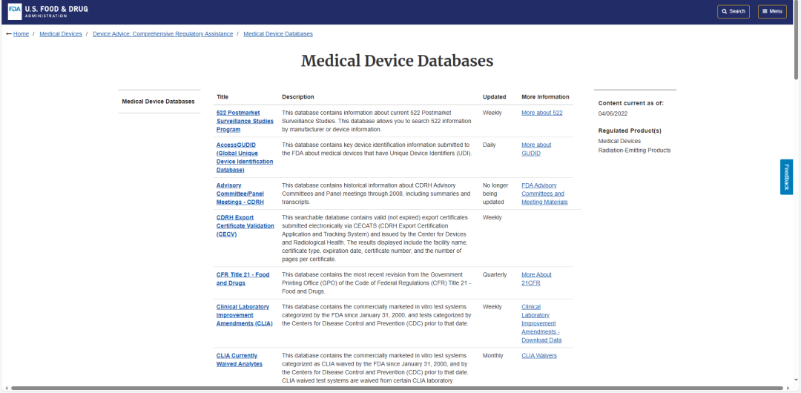
Task: Open Clinical Laboratory Improvement Amendments (CLIA) title
Action: [x=243, y=315]
